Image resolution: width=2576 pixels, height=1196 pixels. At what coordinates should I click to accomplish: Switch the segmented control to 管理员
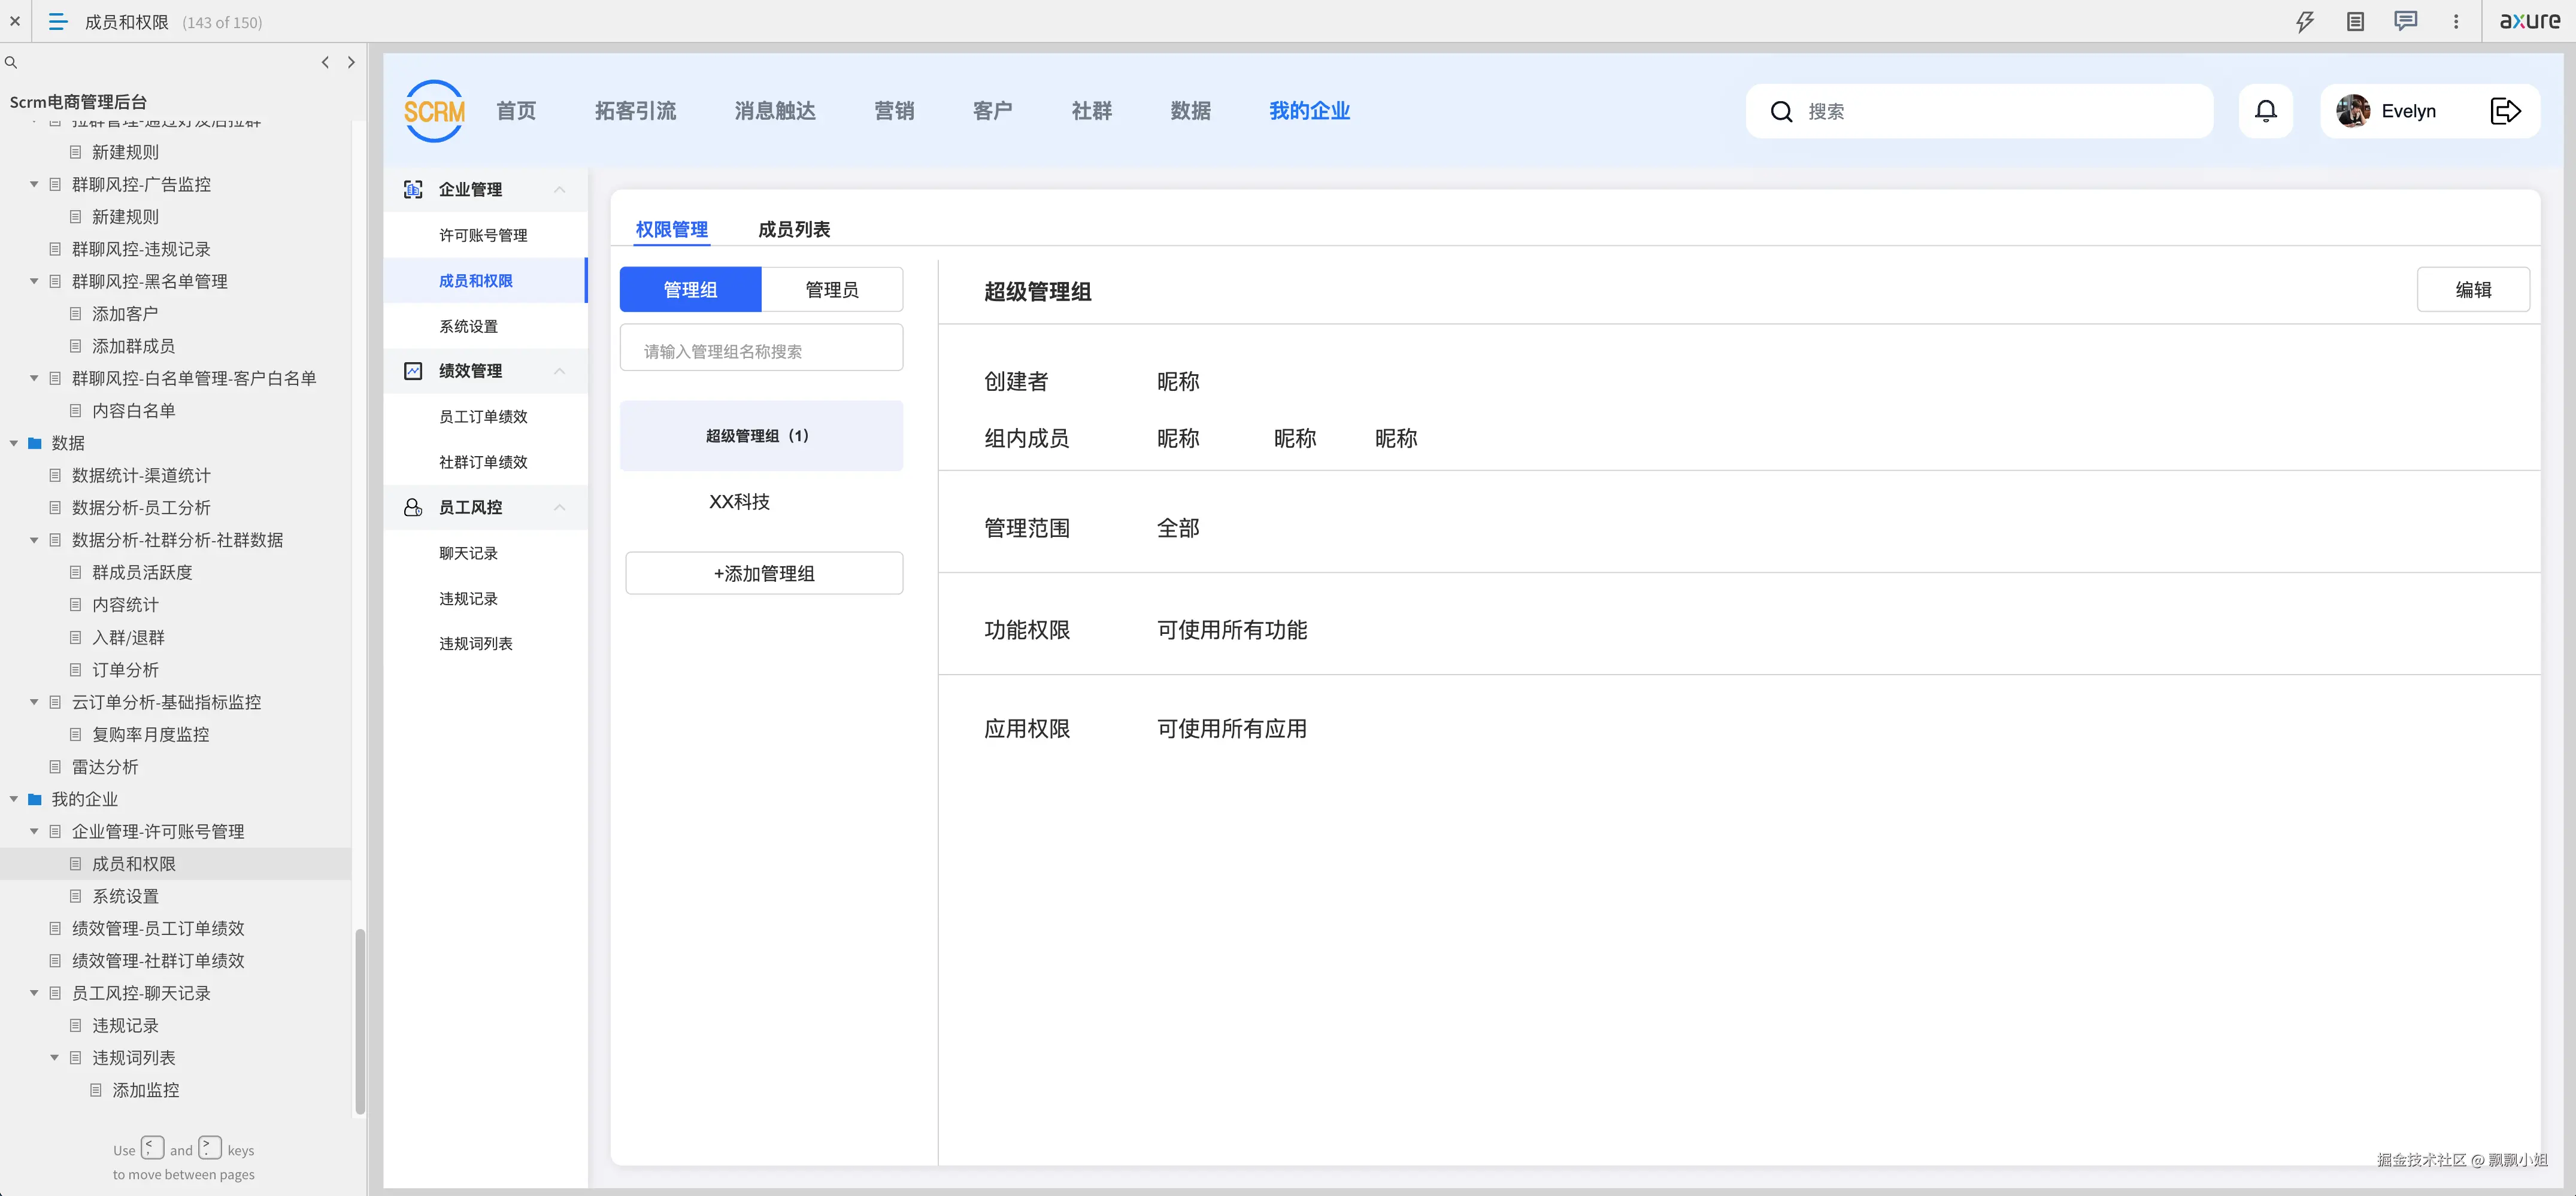click(x=832, y=289)
